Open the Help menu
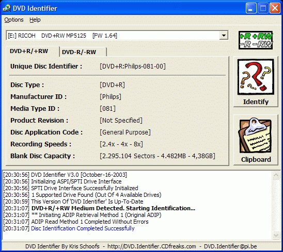 tap(35, 20)
